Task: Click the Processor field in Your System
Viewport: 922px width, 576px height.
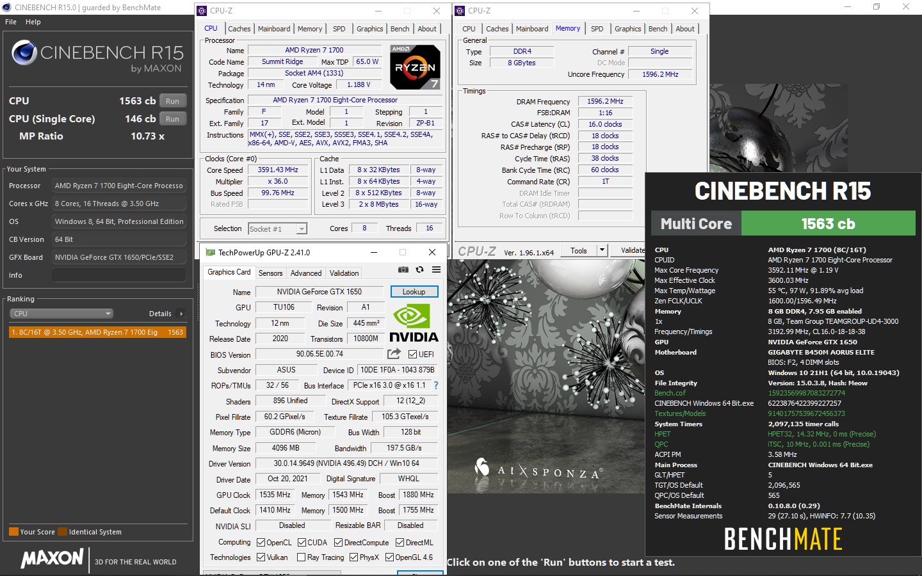Action: click(x=119, y=186)
